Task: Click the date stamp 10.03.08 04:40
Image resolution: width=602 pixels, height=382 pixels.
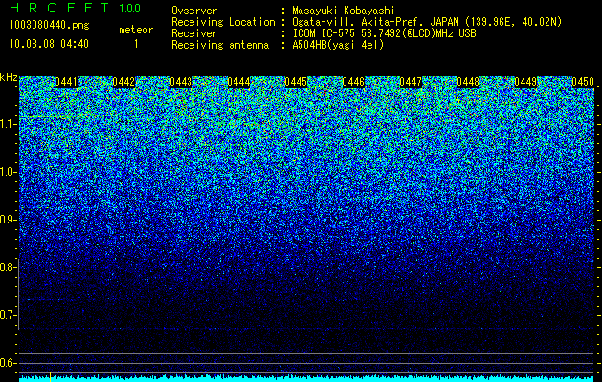Action: (49, 44)
